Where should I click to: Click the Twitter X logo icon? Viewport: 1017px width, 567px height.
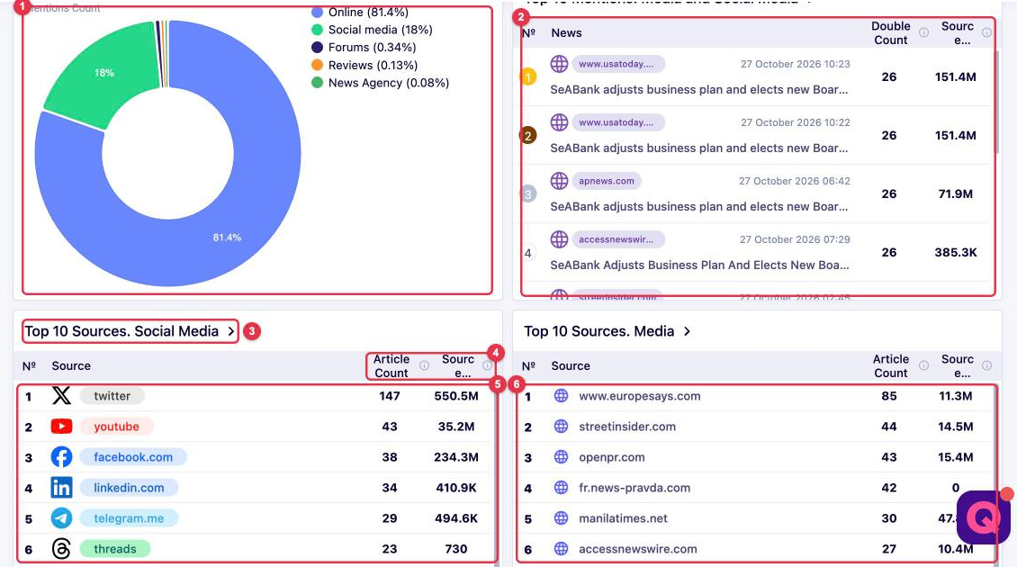61,395
